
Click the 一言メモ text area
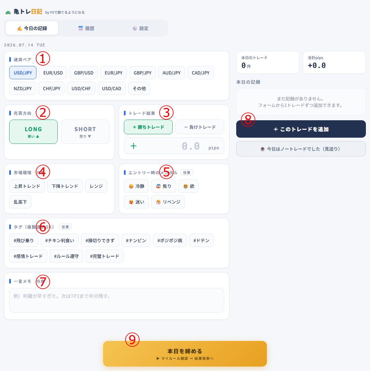(117, 300)
